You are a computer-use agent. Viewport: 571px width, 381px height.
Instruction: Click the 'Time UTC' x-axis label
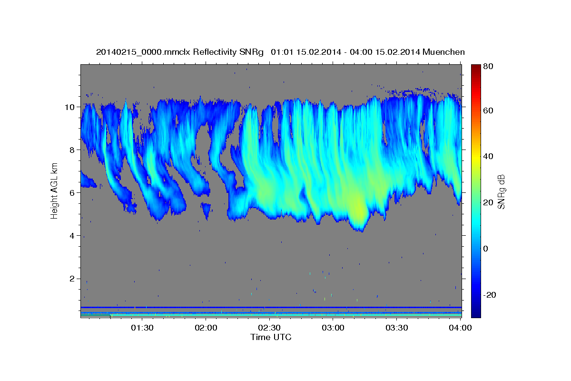(271, 337)
